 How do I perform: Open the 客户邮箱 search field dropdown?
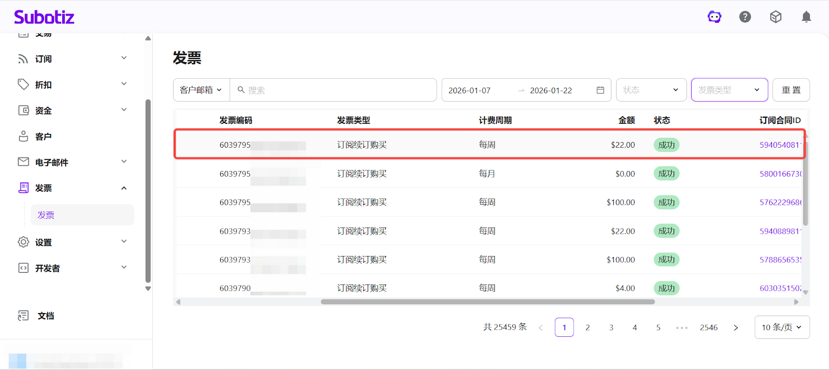point(201,90)
